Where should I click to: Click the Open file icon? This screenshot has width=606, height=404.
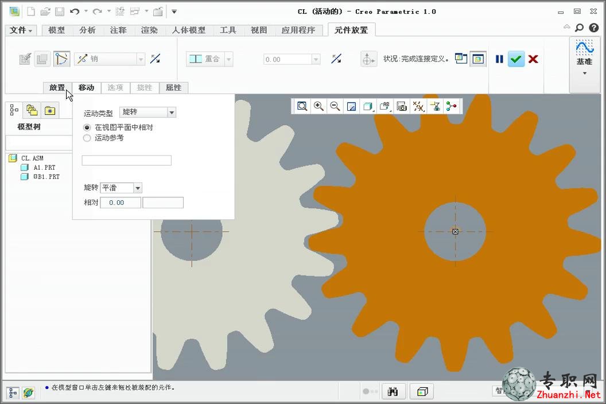[x=45, y=11]
